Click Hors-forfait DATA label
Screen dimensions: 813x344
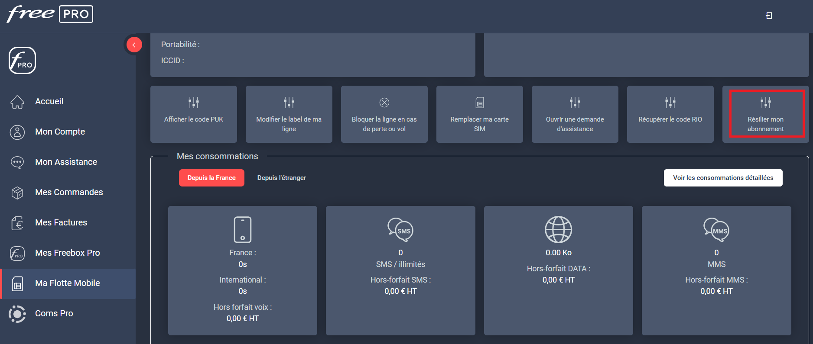tap(559, 269)
